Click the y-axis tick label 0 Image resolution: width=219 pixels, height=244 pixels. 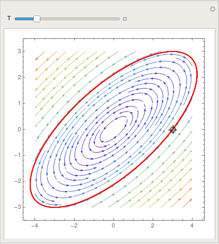19,129
